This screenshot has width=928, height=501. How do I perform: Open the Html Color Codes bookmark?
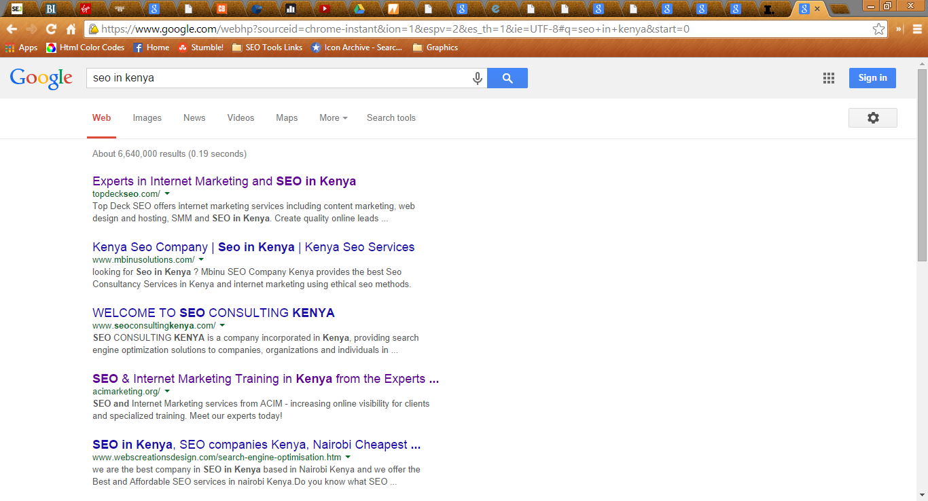pyautogui.click(x=85, y=48)
